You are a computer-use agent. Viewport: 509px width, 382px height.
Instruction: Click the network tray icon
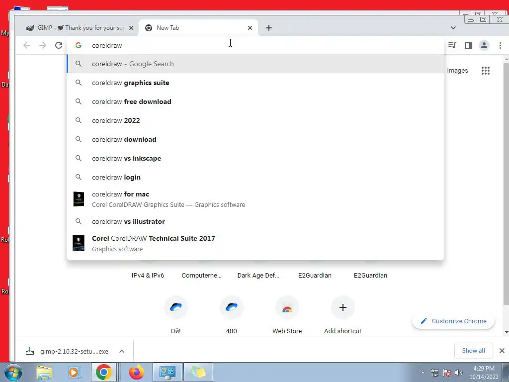tap(434, 373)
